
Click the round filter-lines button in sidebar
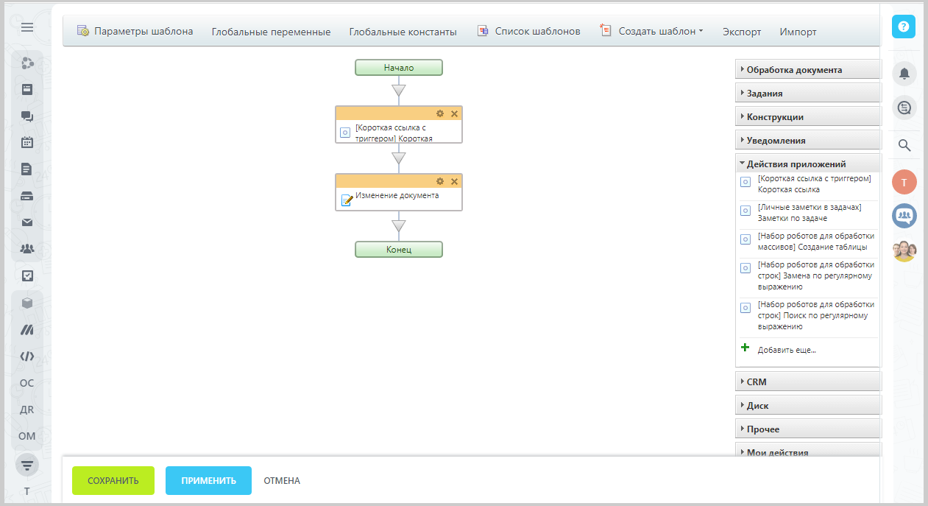pyautogui.click(x=27, y=465)
